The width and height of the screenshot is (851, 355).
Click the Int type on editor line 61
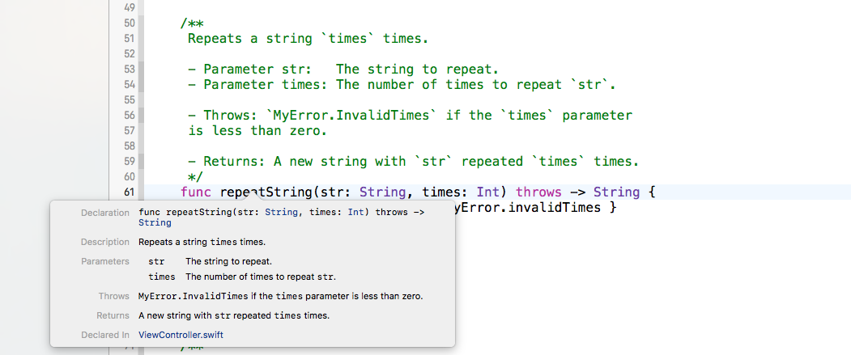(x=491, y=192)
